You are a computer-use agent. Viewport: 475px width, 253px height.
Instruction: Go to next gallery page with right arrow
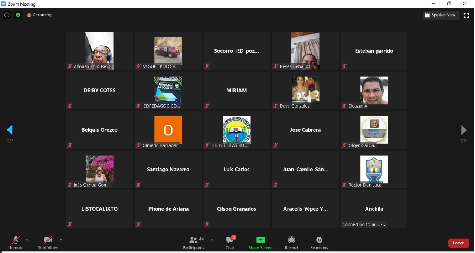(463, 130)
